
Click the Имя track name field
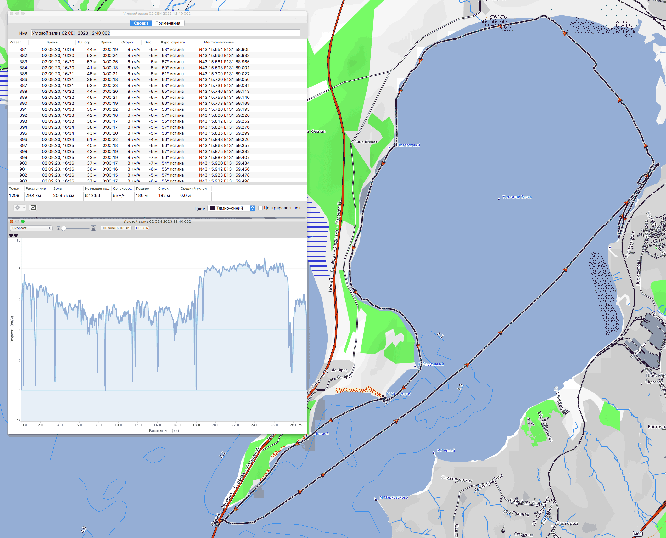(x=165, y=33)
